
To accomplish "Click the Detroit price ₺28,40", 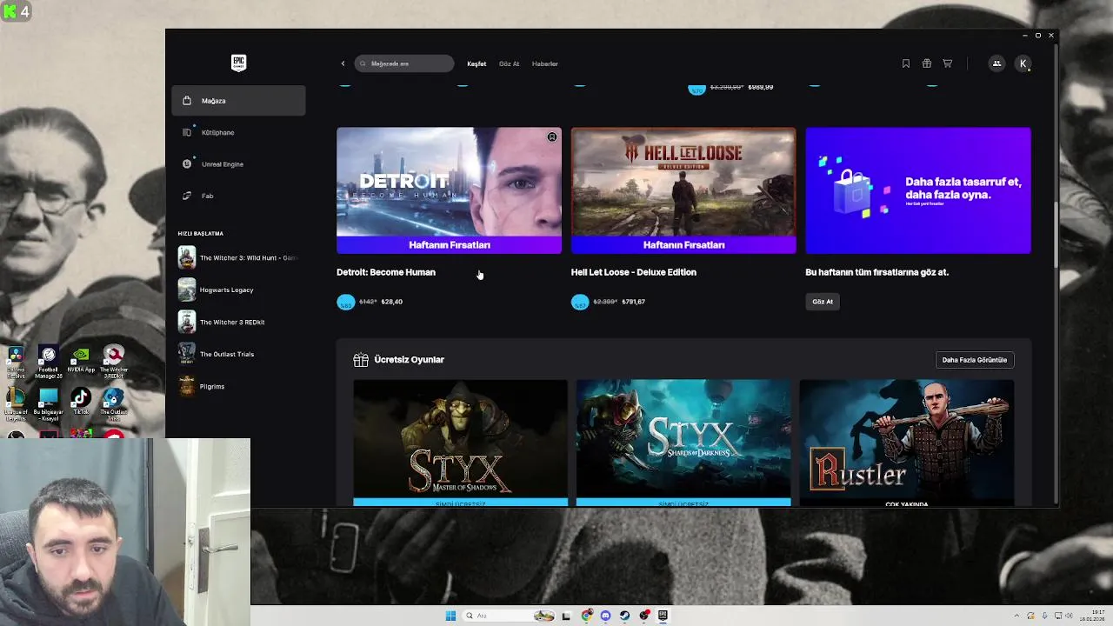I will 392,302.
